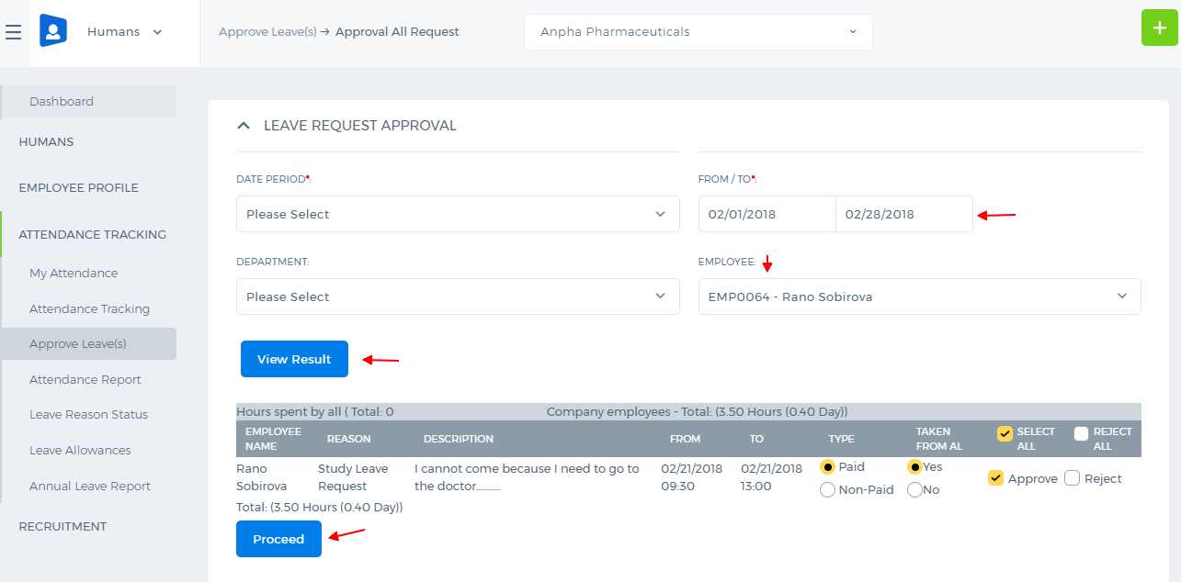The width and height of the screenshot is (1181, 582).
Task: Expand the RECRUITMENT sidebar section
Action: click(x=62, y=527)
